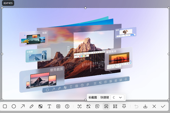Select the rectangle annotation tool
The image size is (170, 113).
pos(5,106)
